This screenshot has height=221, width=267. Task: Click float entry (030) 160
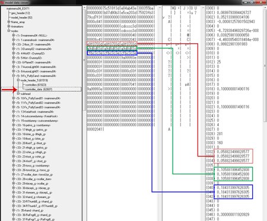[x=214, y=143]
